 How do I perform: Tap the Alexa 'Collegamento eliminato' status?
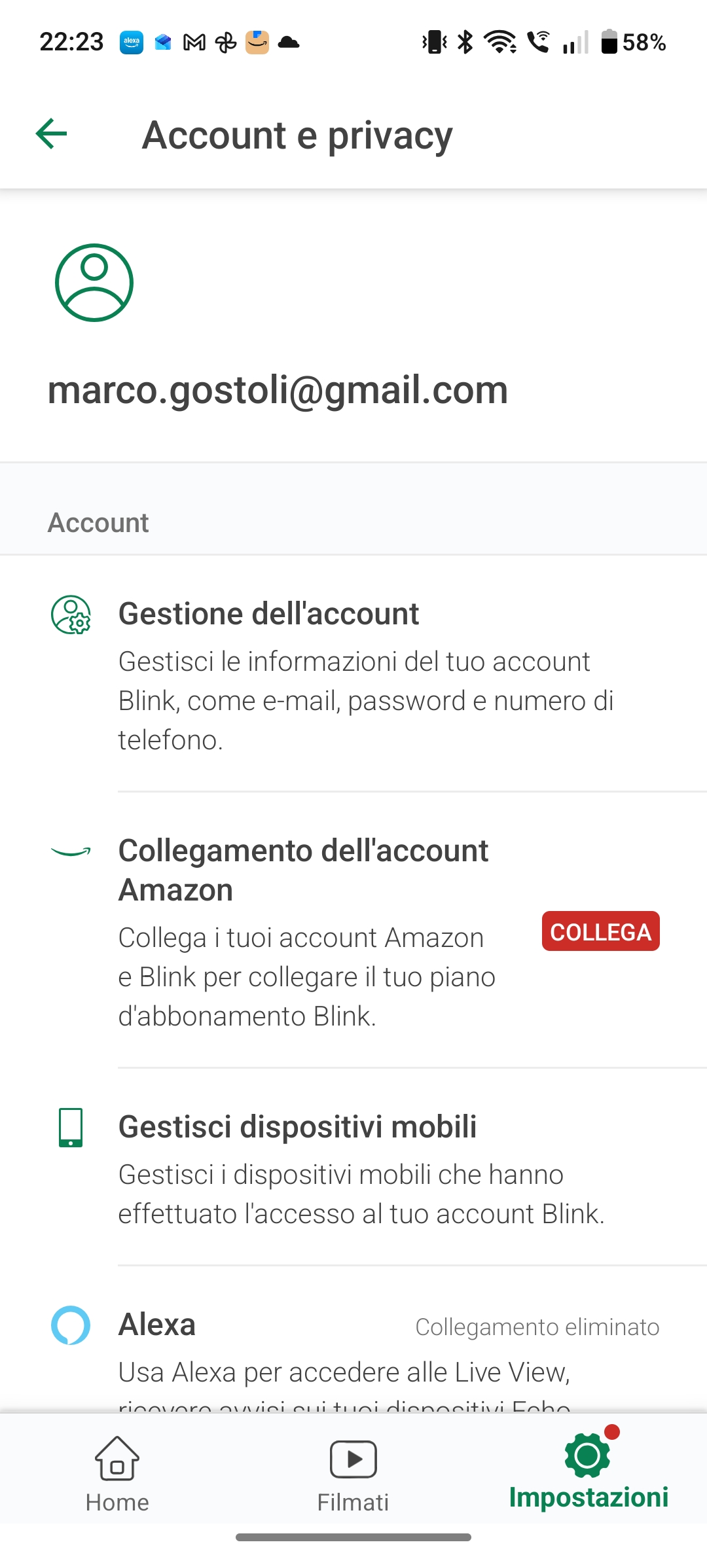537,1327
